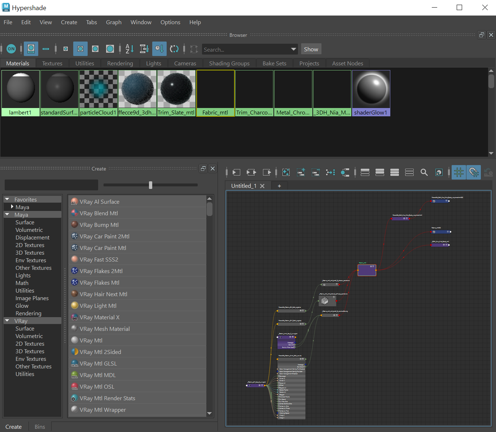
Task: Choose extra large swatches size icon
Action: (x=110, y=49)
